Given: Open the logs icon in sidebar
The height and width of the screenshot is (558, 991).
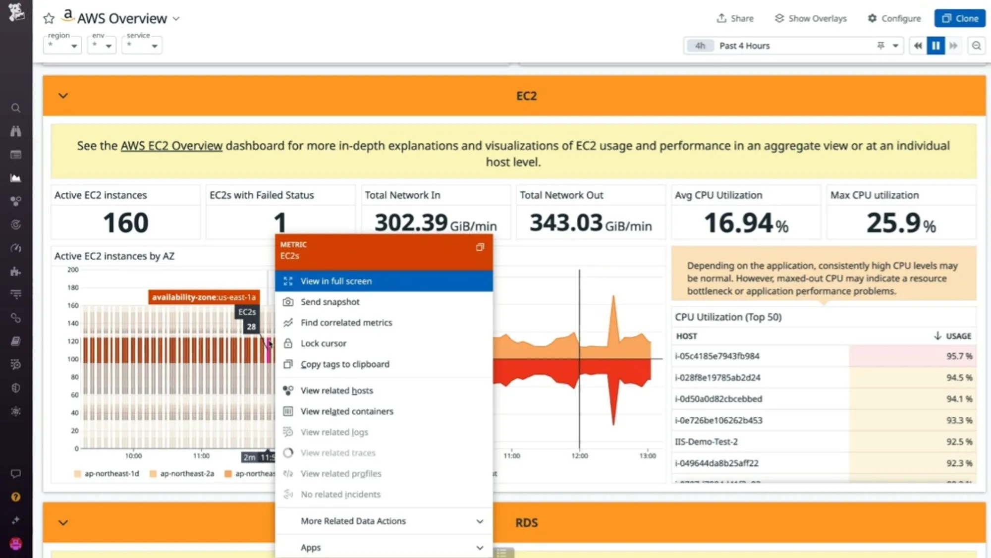Looking at the screenshot, I should [16, 364].
